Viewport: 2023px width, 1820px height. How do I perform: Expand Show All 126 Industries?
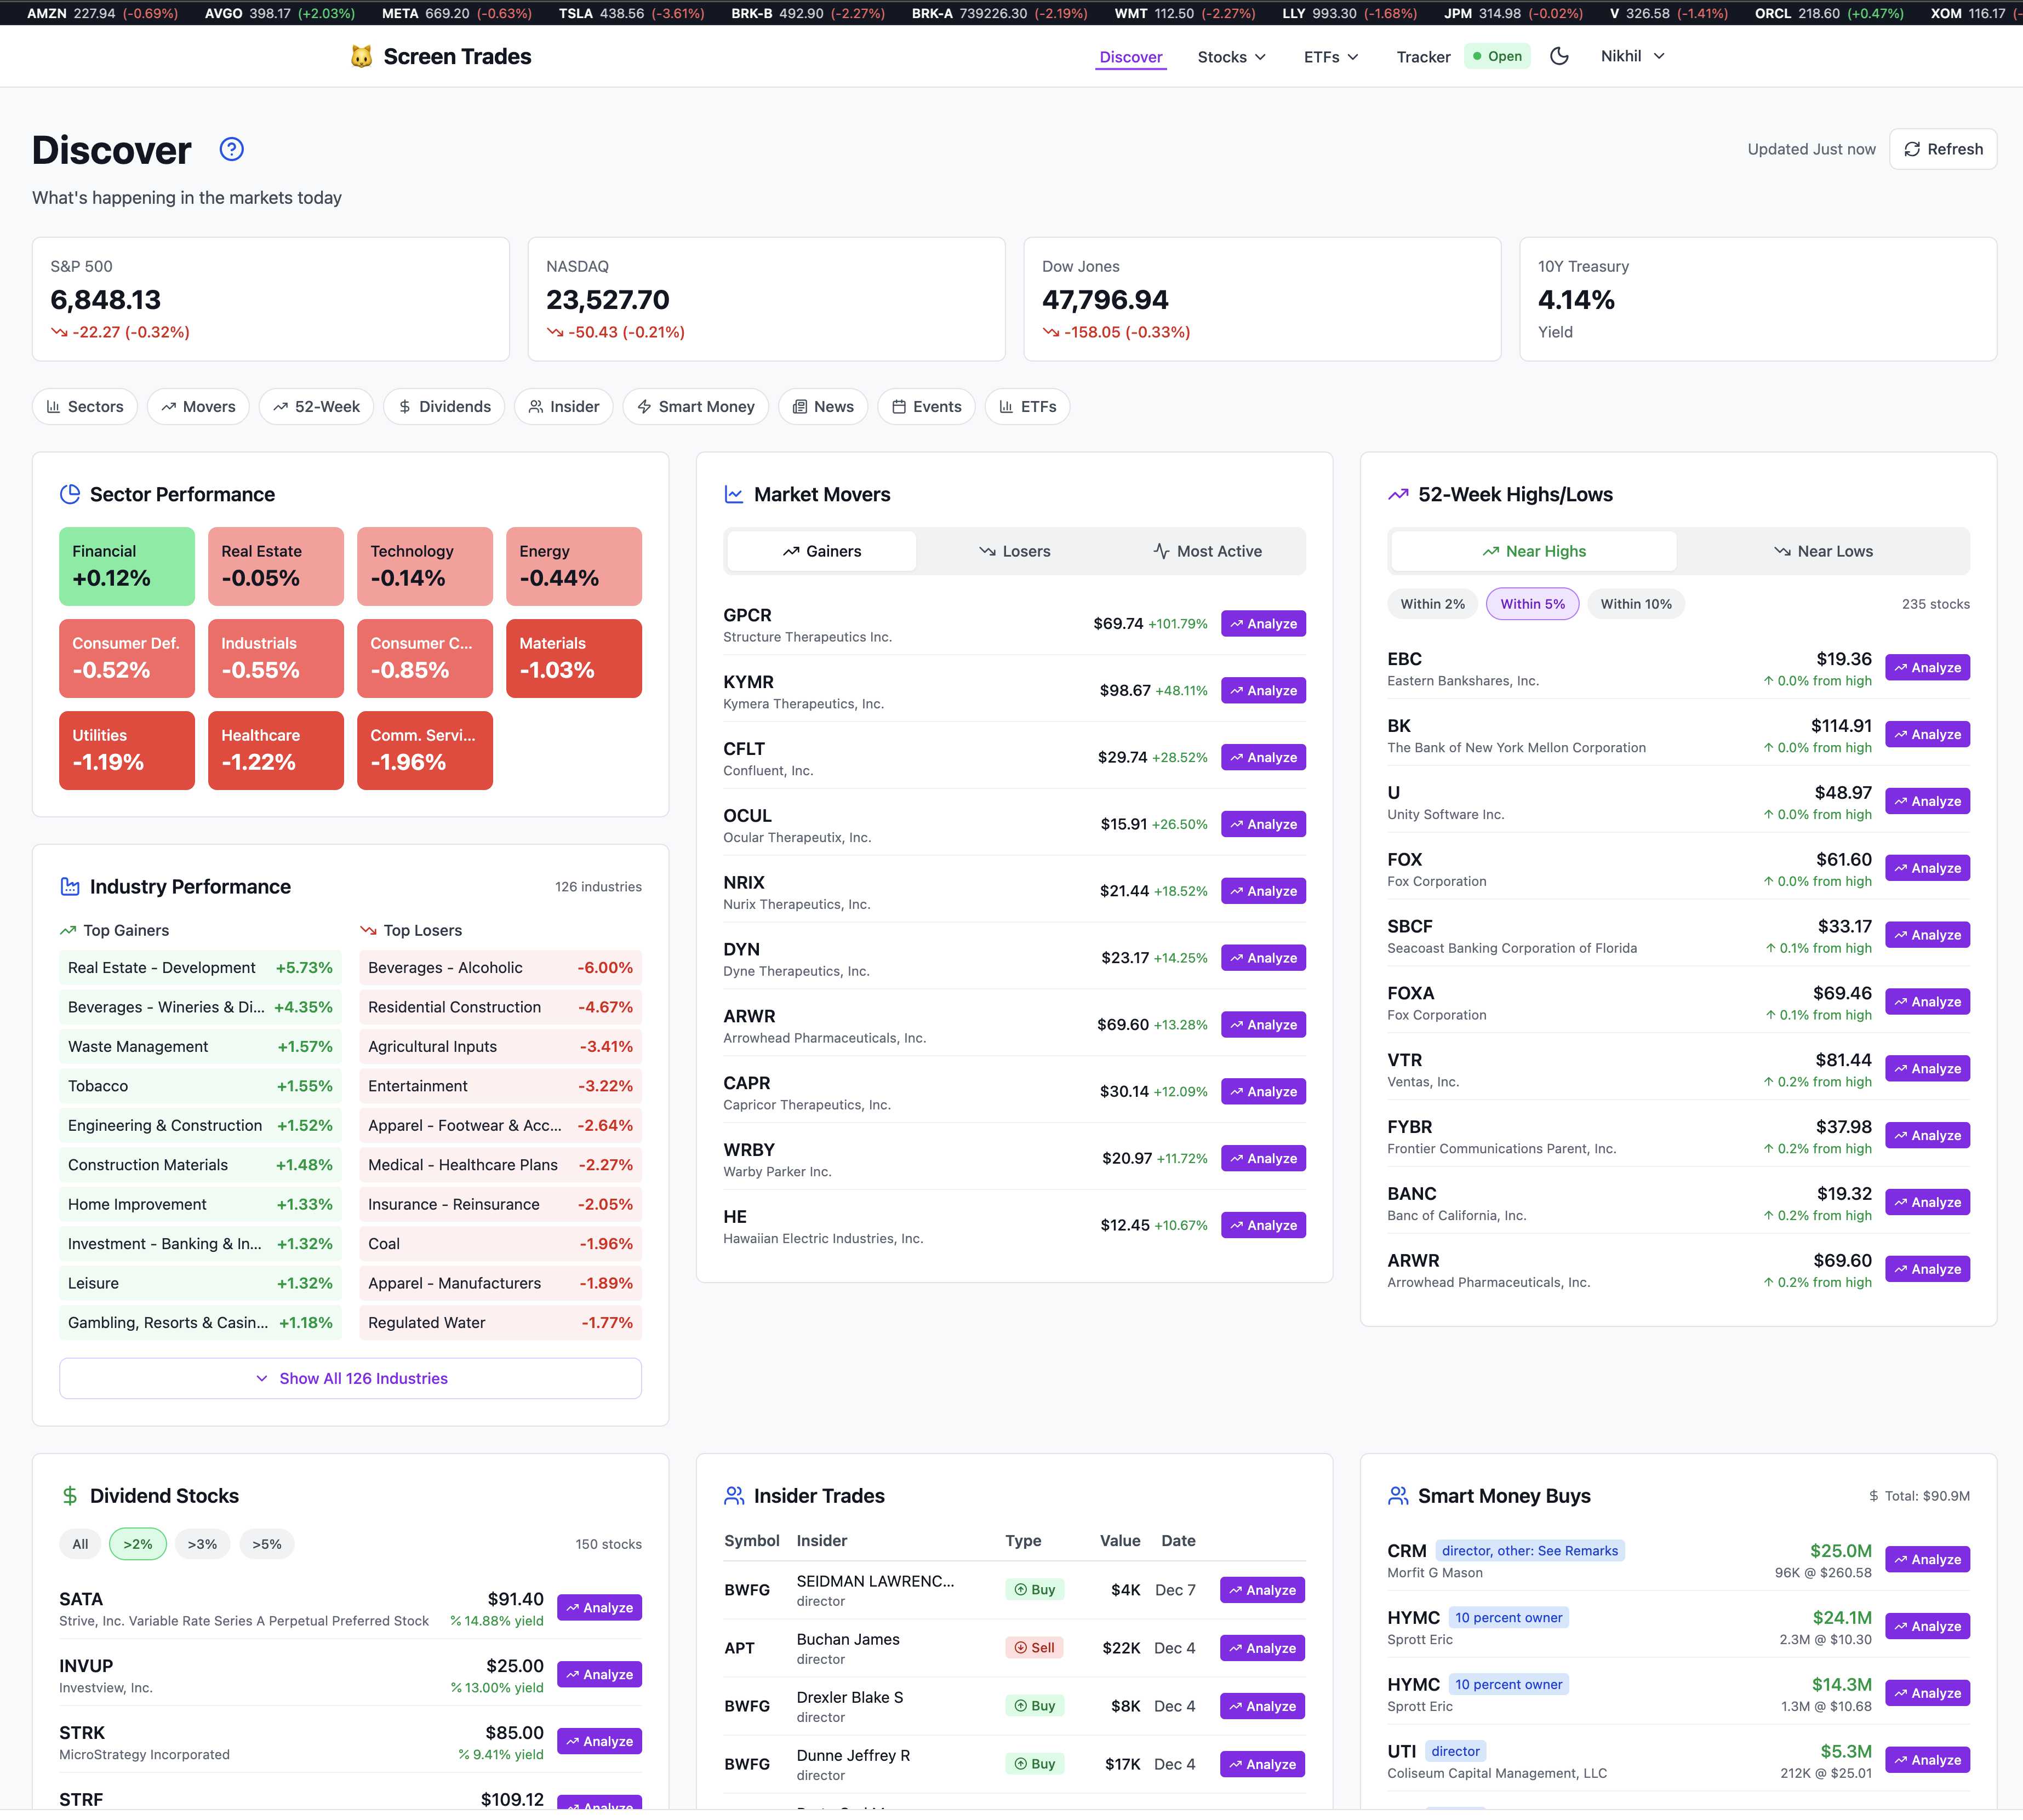pyautogui.click(x=350, y=1378)
